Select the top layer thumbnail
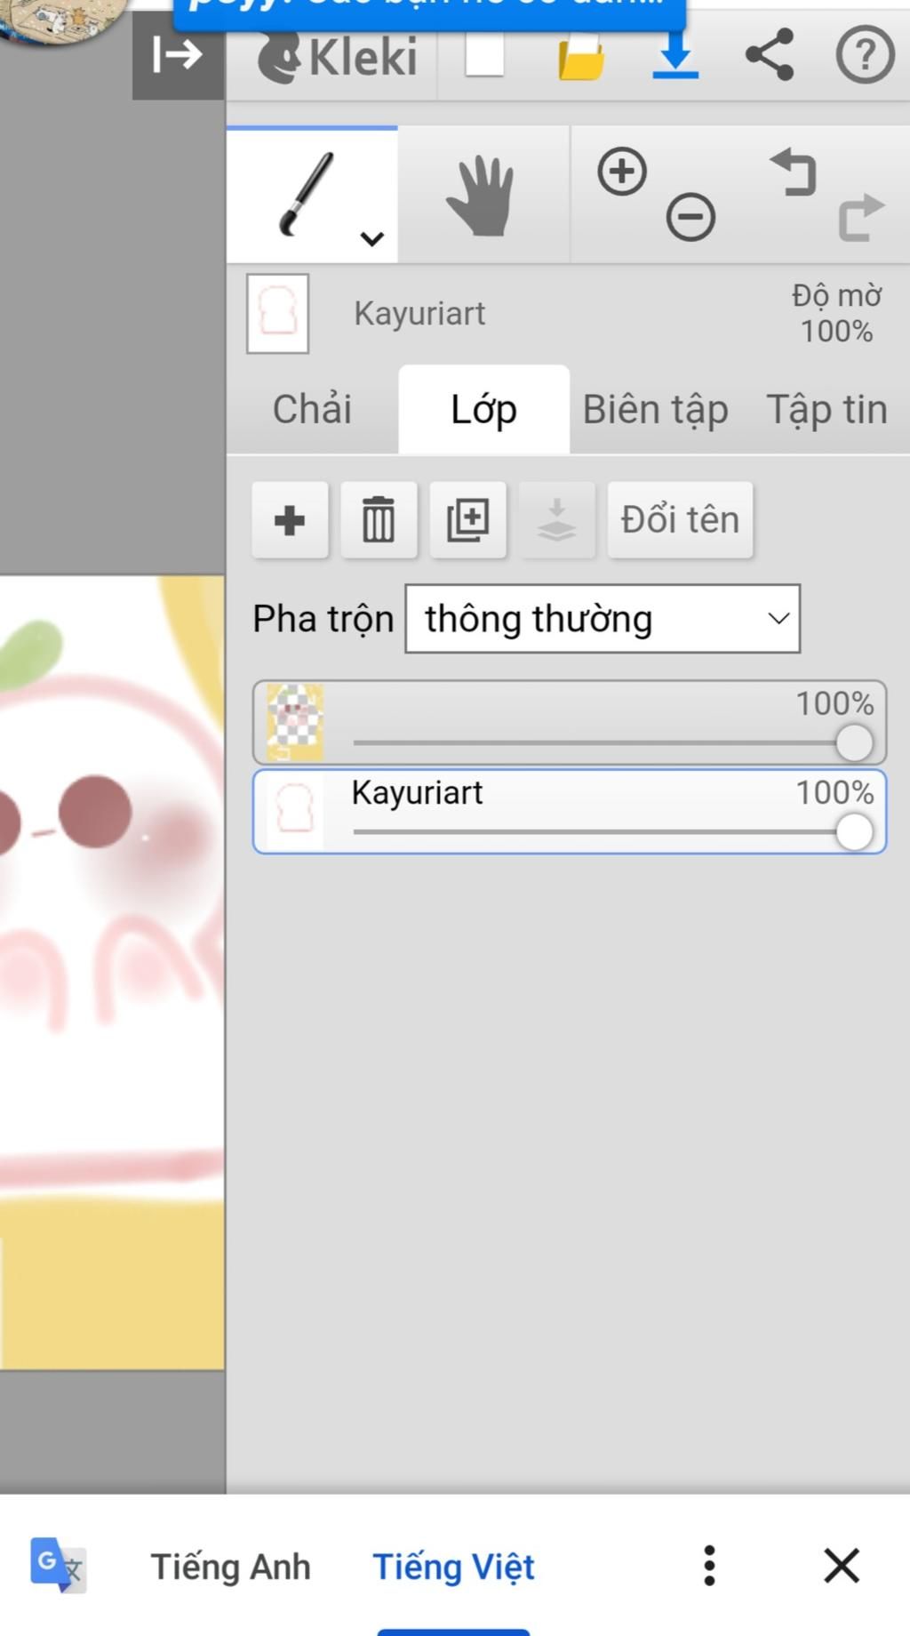910x1636 pixels. [295, 723]
